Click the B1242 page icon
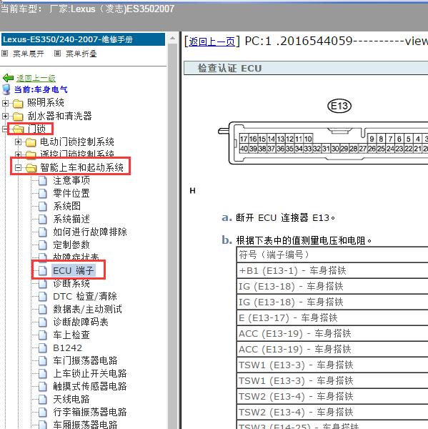 coord(42,347)
